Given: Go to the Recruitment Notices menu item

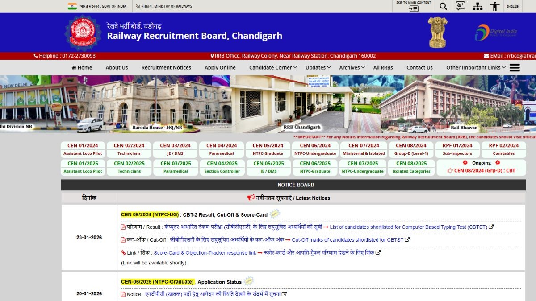Looking at the screenshot, I should pos(166,67).
